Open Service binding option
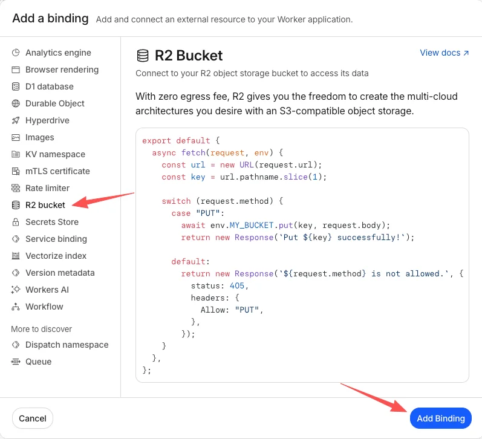Viewport: 482px width, 439px height. [x=56, y=239]
